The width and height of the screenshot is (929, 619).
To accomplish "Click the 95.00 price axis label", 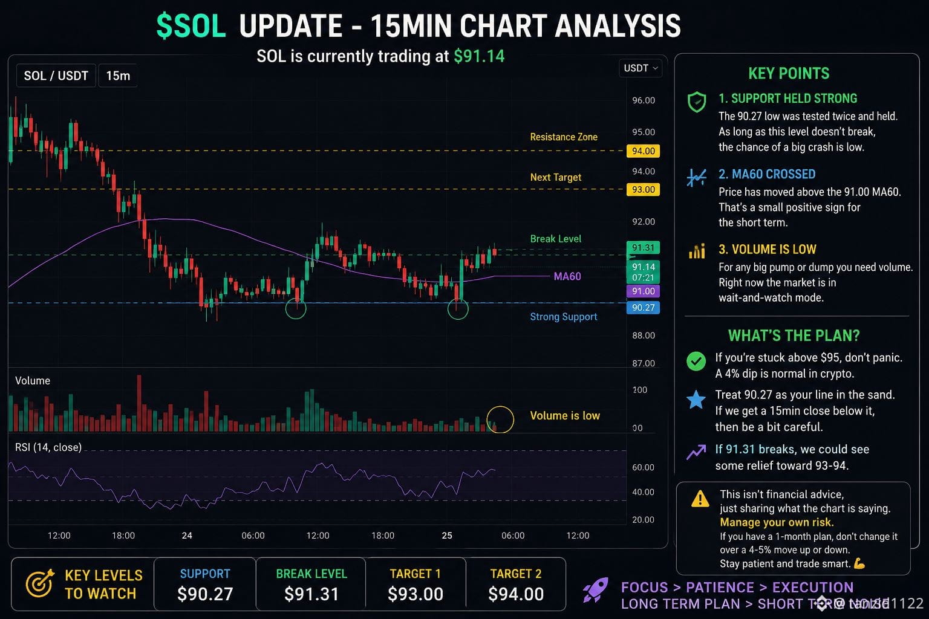I will (x=644, y=132).
